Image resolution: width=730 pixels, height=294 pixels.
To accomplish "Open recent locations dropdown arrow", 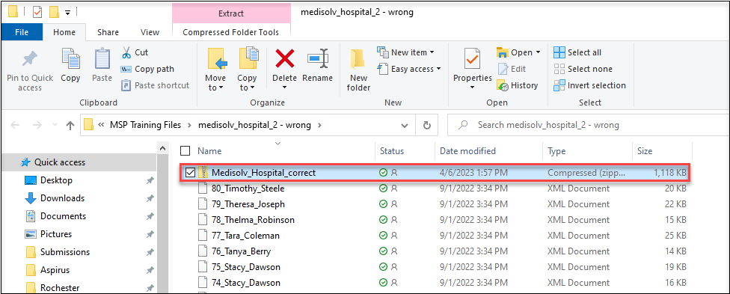I will [55, 126].
